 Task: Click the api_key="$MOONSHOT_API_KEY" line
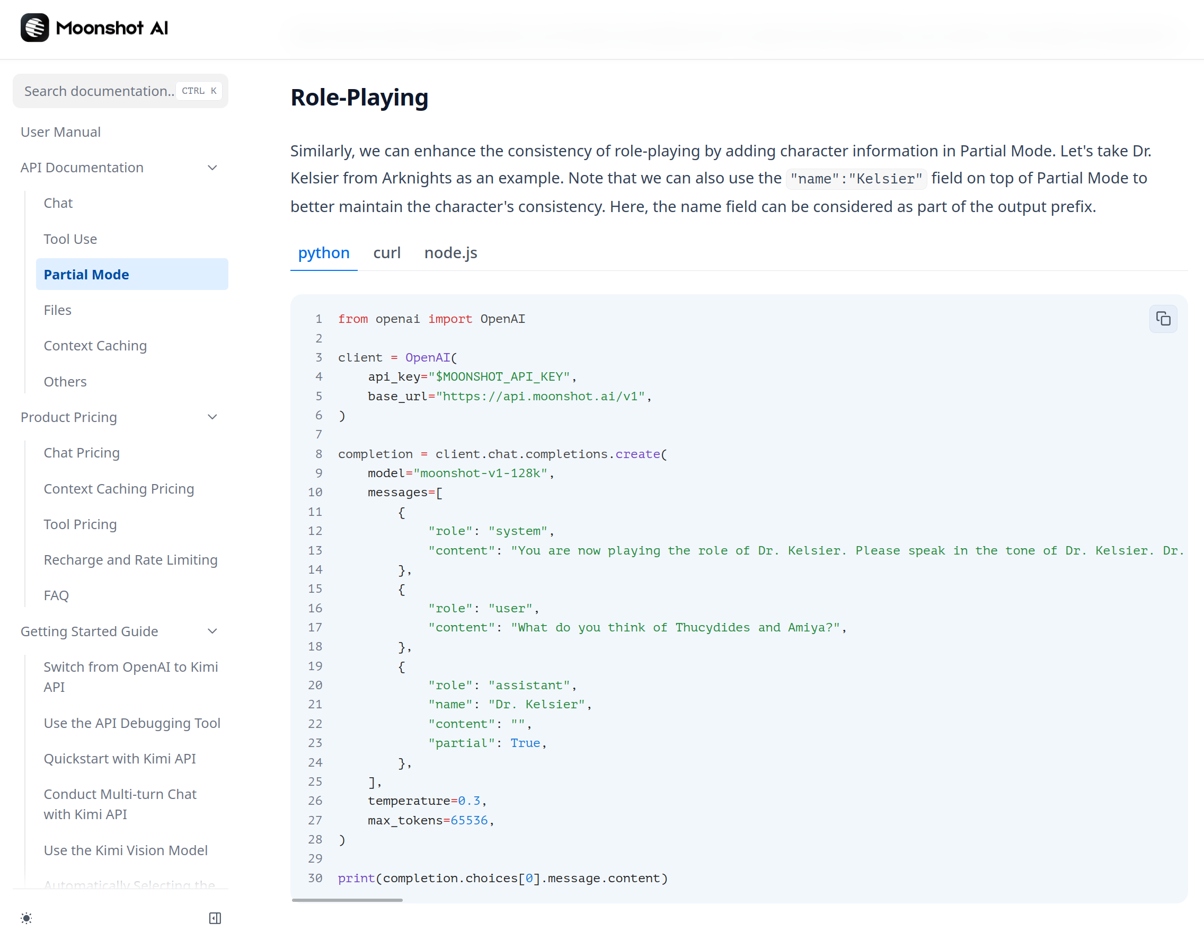[x=472, y=376]
